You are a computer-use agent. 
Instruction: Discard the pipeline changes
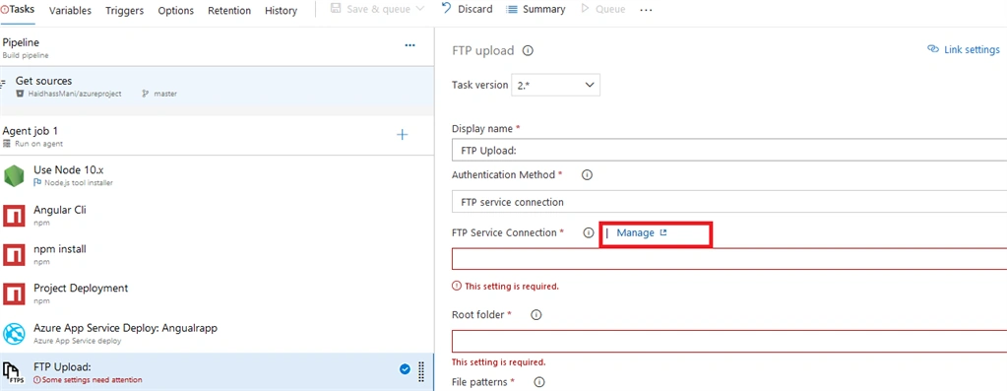(467, 9)
